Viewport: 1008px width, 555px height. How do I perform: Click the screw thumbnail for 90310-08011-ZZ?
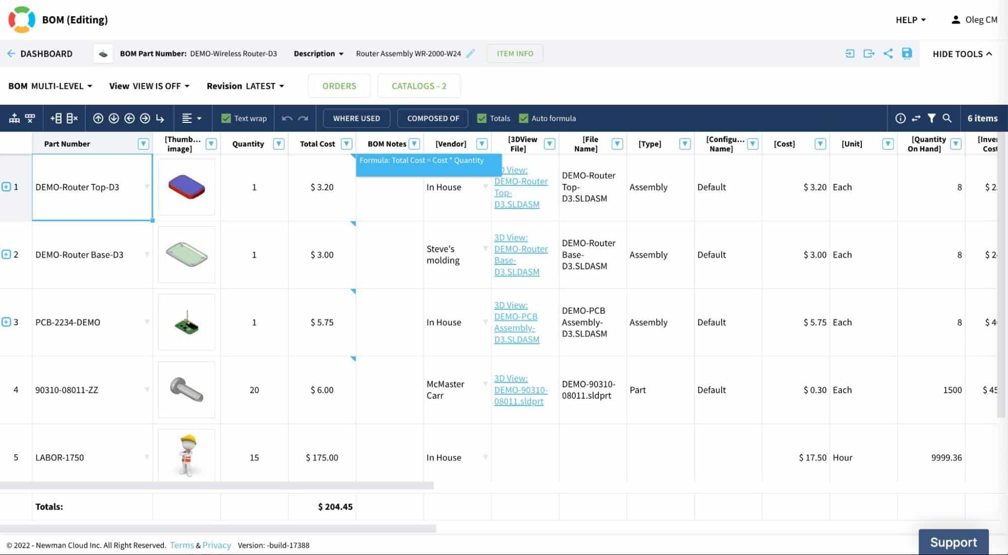187,389
